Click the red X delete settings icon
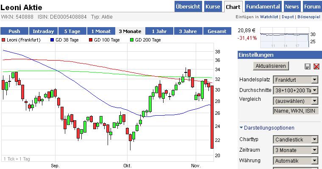This screenshot has height=169, width=322. click(x=316, y=66)
